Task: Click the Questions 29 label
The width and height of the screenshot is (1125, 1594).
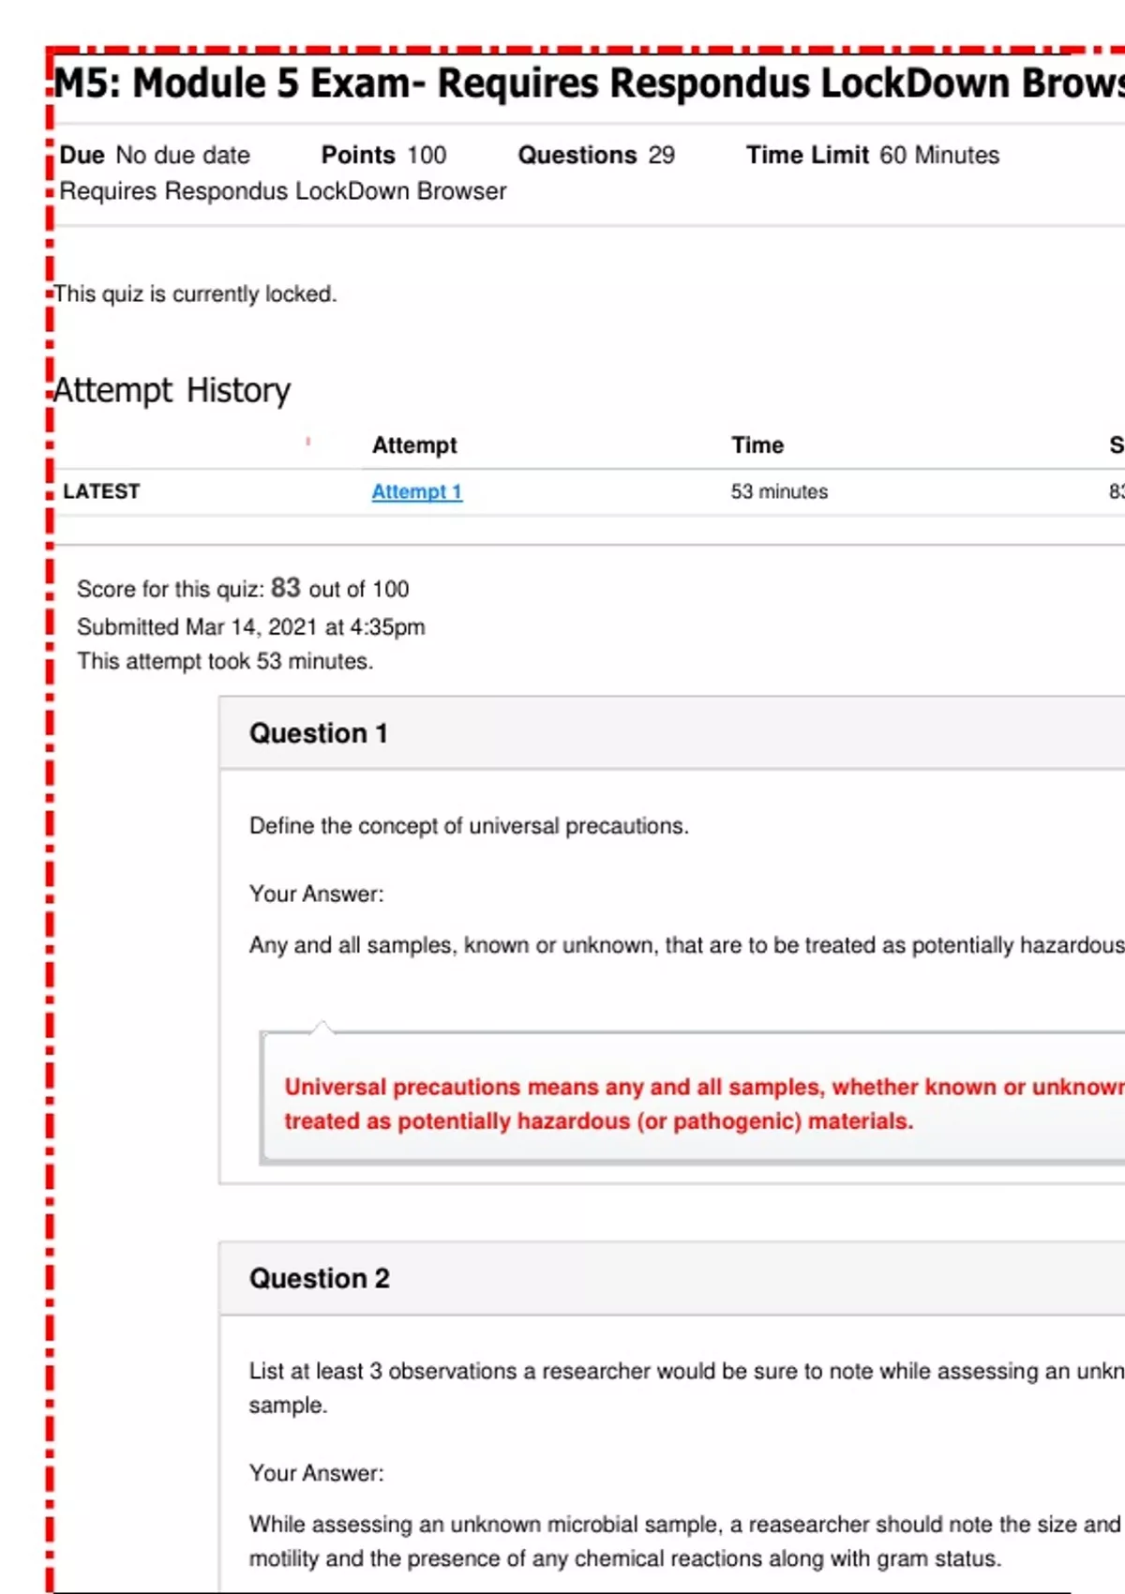Action: (x=596, y=155)
